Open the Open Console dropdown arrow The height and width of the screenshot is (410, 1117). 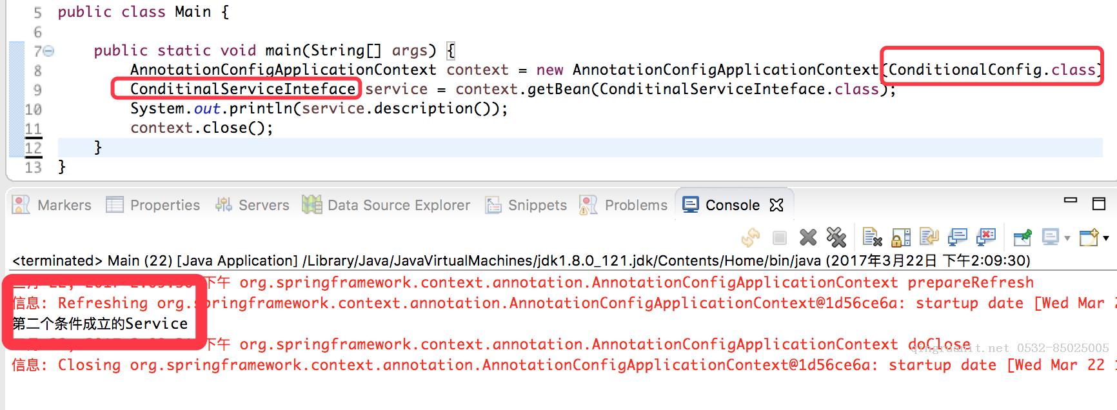coord(1106,239)
